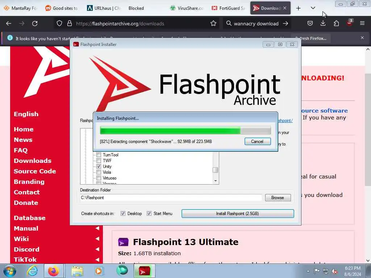Image resolution: width=371 pixels, height=278 pixels.
Task: Click Refresh Firefox button in notification
Action: (x=311, y=38)
